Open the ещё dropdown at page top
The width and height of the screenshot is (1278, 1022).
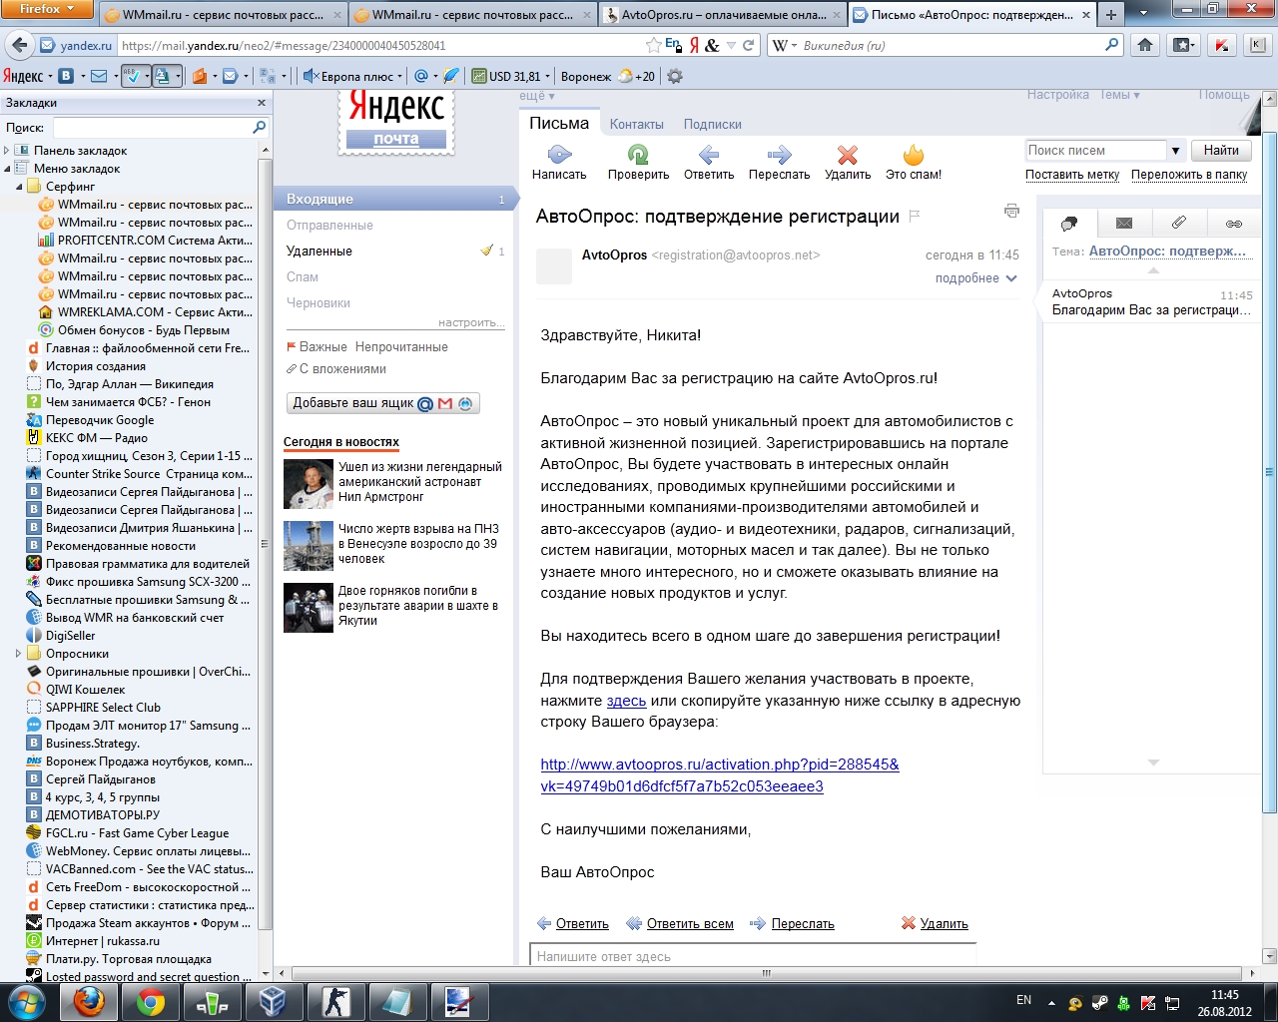point(537,96)
